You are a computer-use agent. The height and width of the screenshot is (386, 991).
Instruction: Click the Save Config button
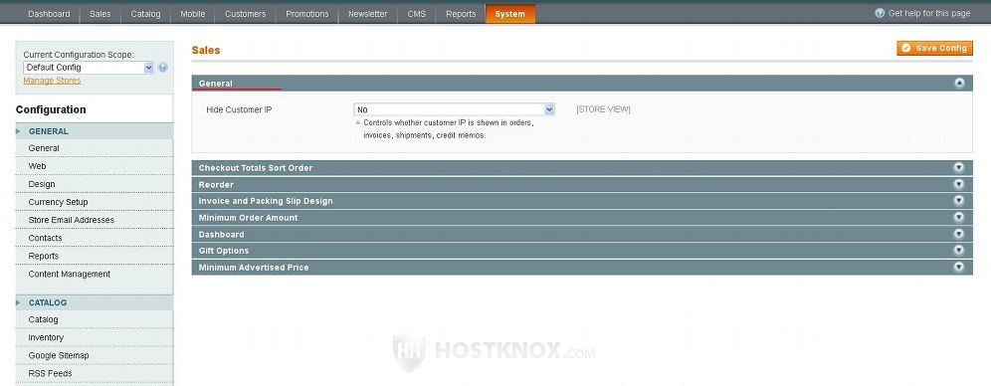tap(934, 48)
